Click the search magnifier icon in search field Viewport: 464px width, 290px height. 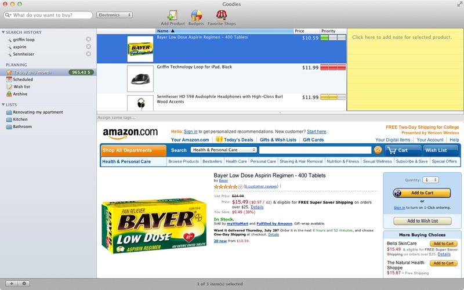8,15
